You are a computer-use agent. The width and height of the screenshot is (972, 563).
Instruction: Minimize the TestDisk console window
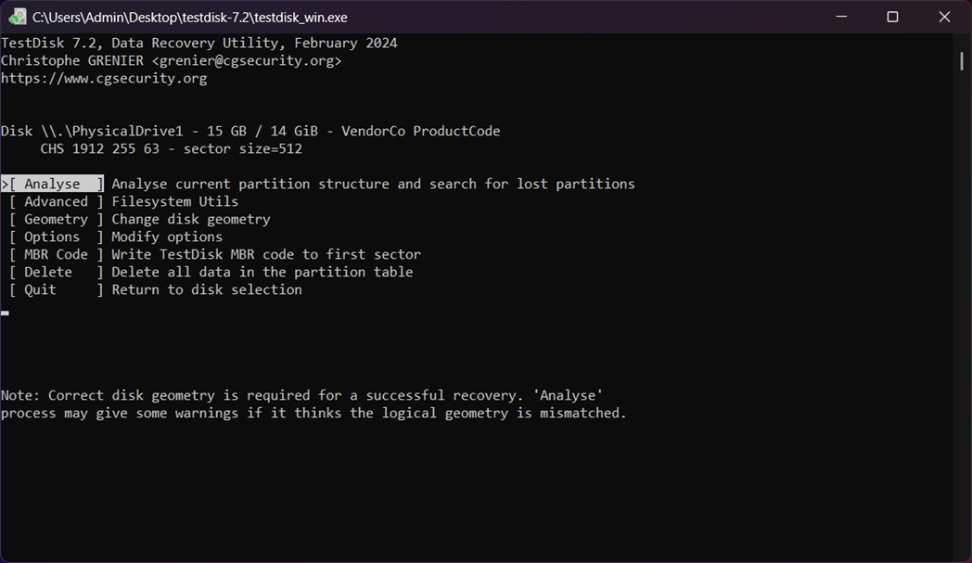coord(841,17)
